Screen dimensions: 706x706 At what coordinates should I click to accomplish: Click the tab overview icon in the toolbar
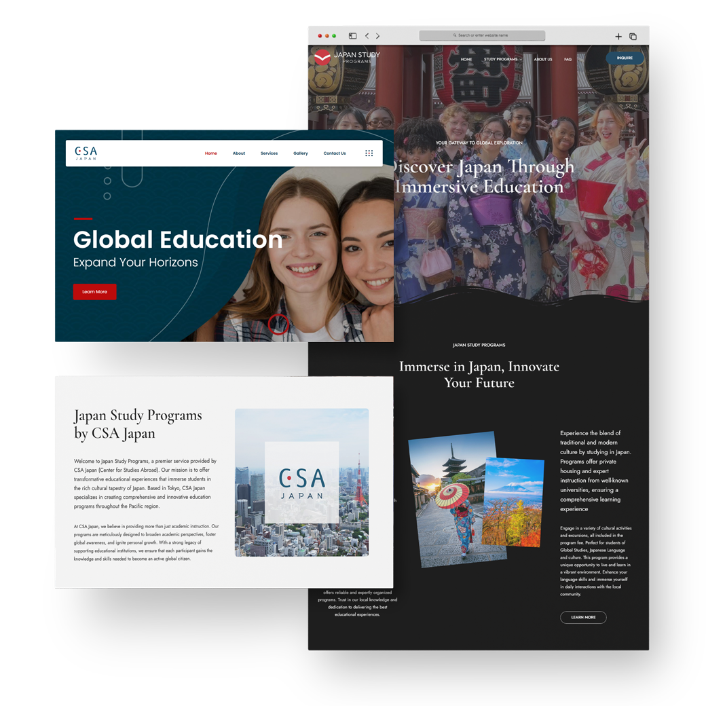[x=633, y=36]
